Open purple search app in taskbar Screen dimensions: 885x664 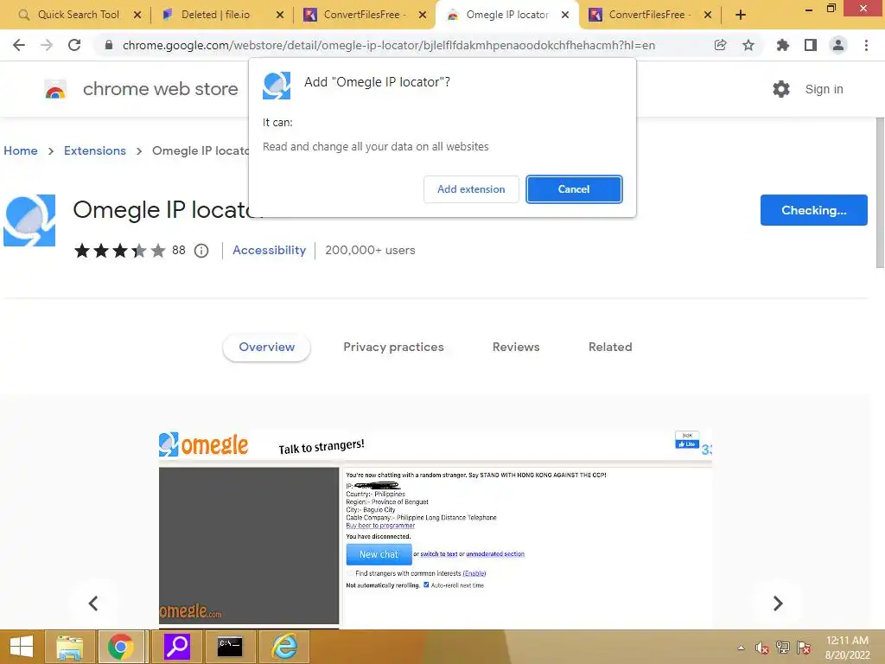(176, 647)
